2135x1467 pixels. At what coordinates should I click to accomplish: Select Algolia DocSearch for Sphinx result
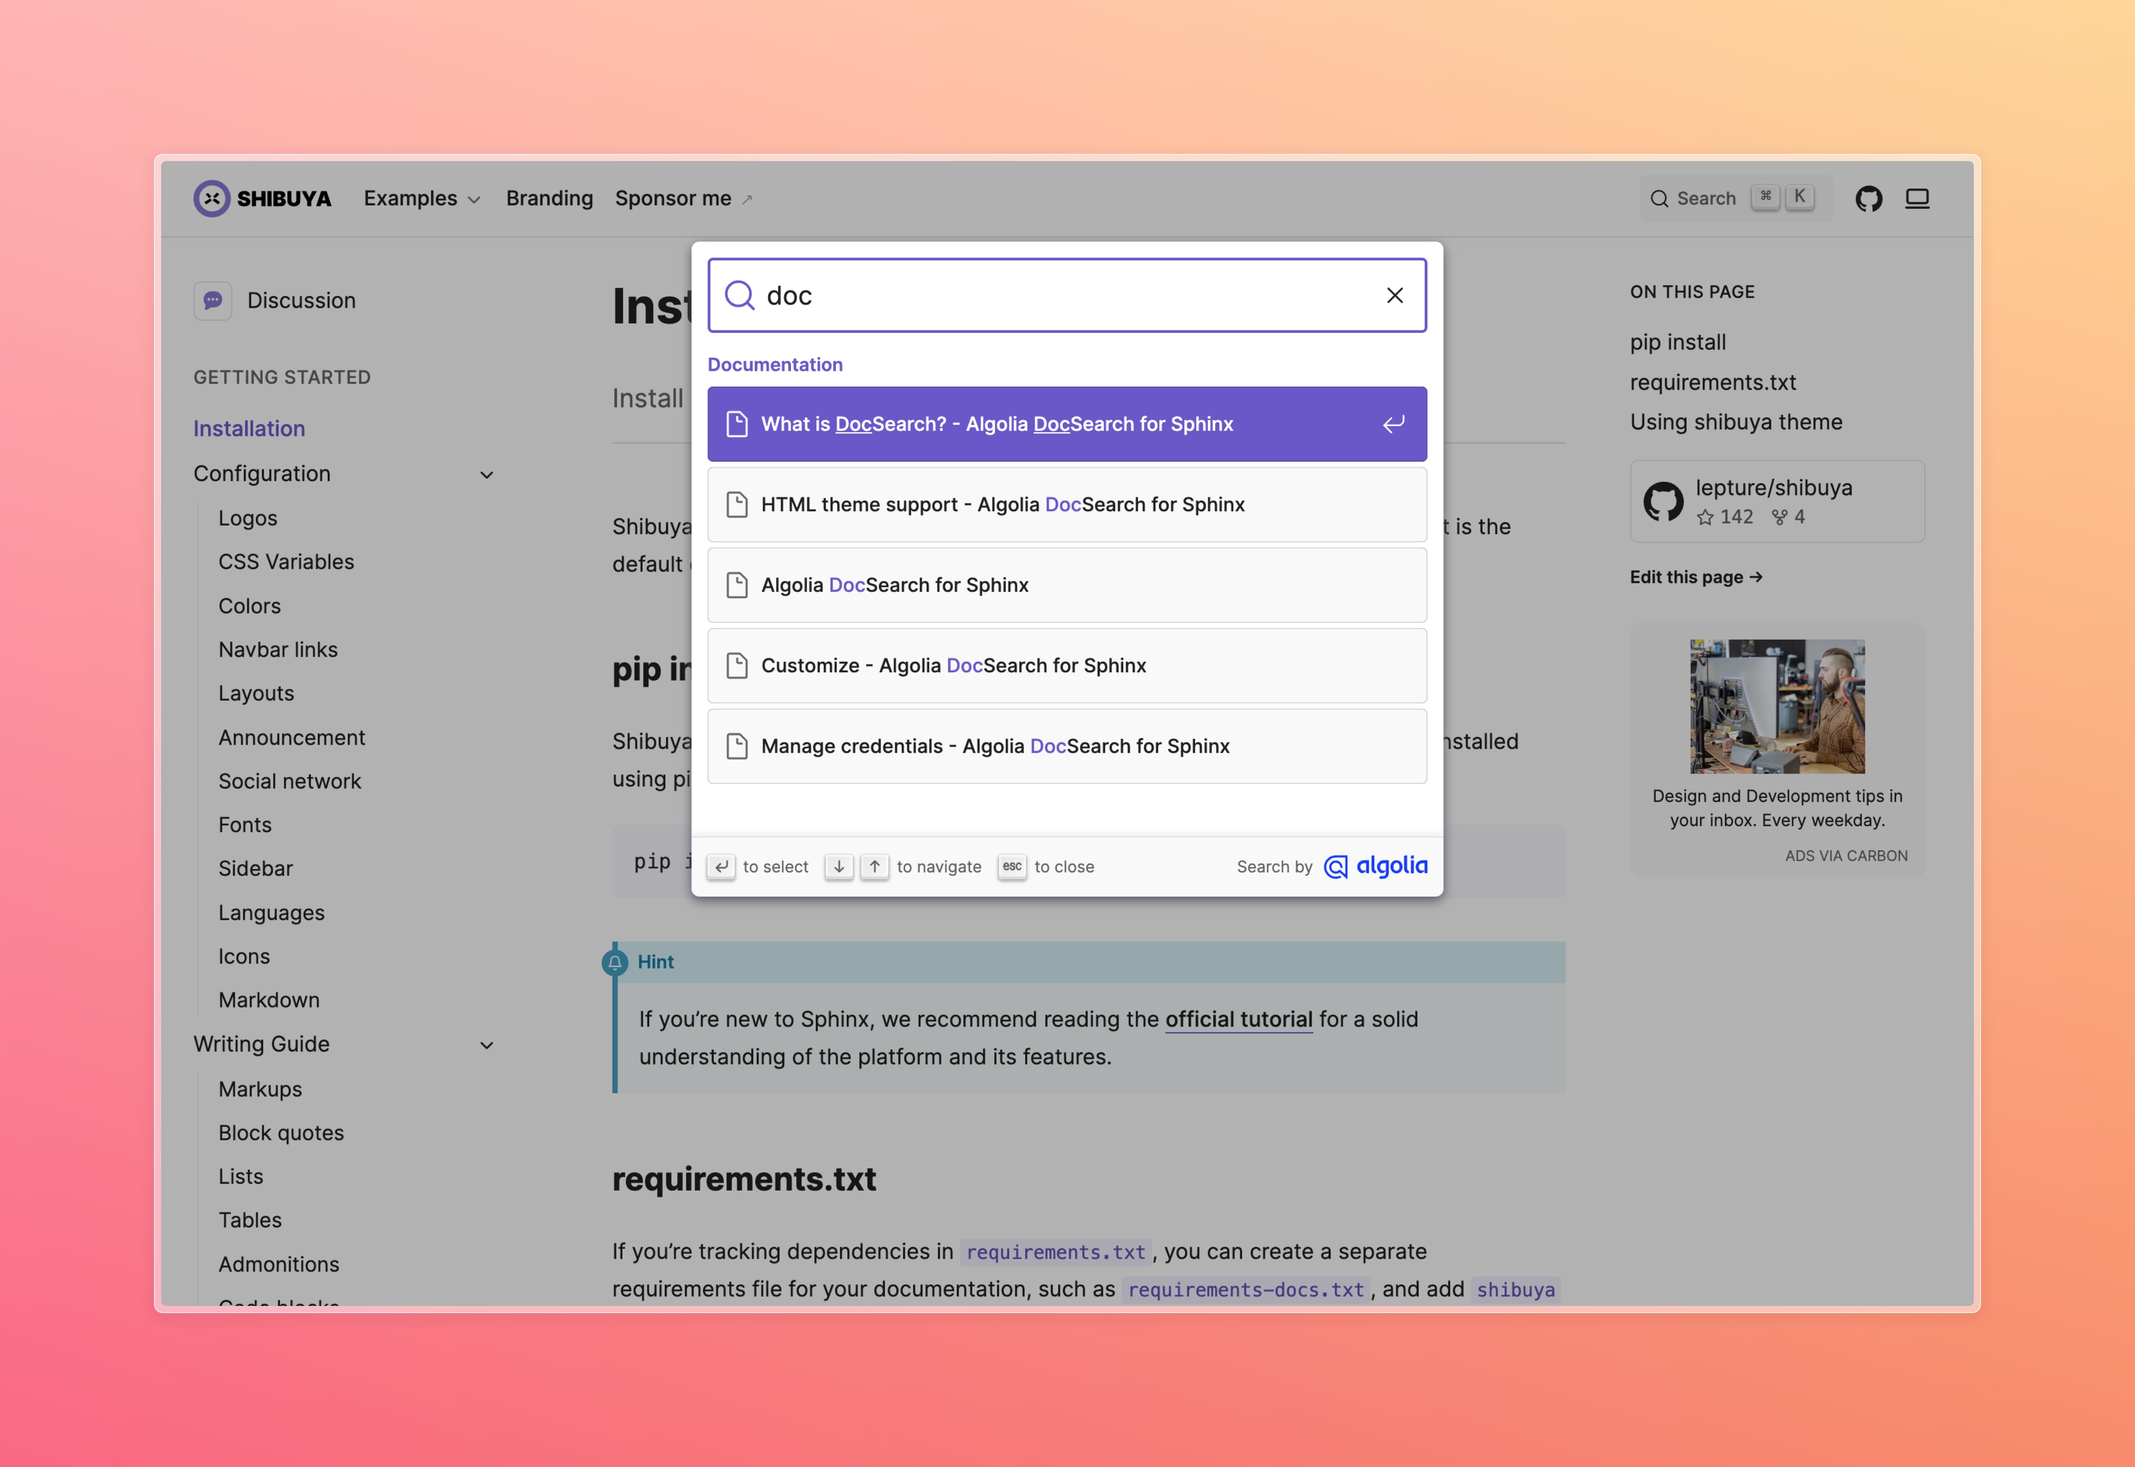(x=1067, y=585)
